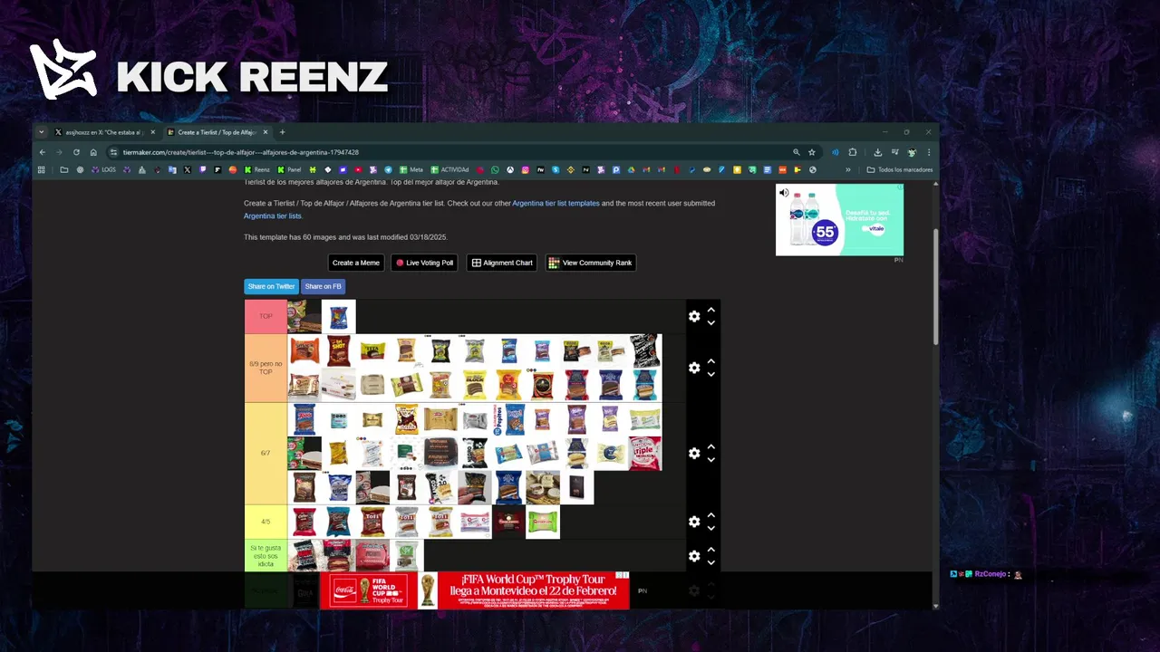This screenshot has width=1160, height=652.
Task: Move the '8/9 pero no TOP' row up
Action: click(711, 361)
